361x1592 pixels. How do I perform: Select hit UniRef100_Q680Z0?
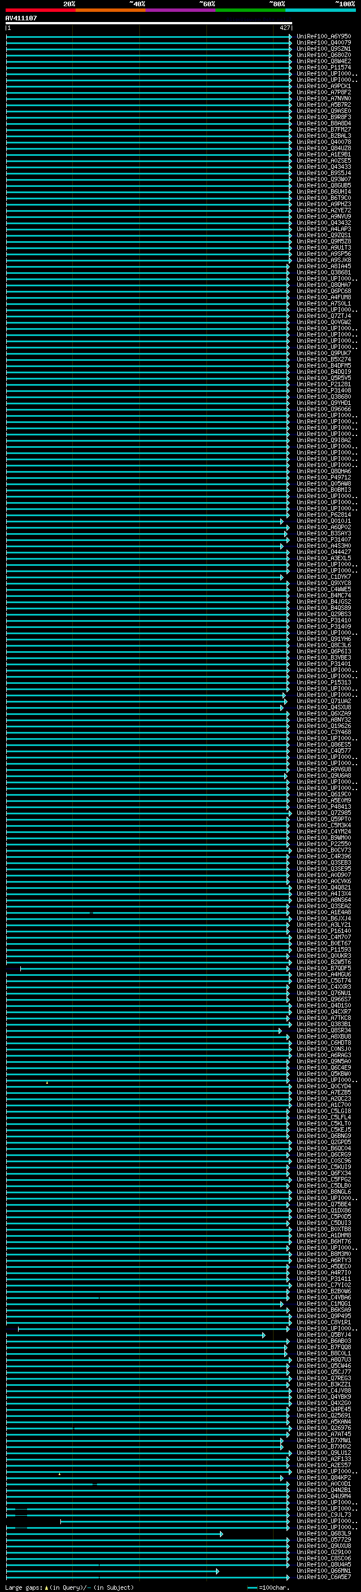(323, 55)
